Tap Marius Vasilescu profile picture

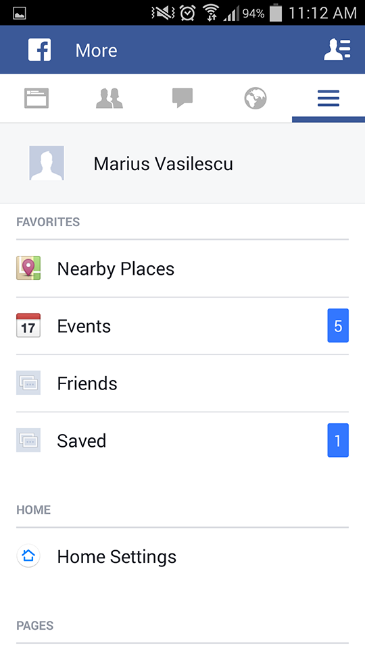click(x=47, y=163)
